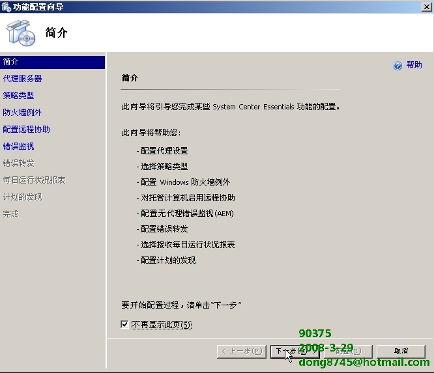Click 完成 step in sidebar
The height and width of the screenshot is (373, 434).
point(10,214)
